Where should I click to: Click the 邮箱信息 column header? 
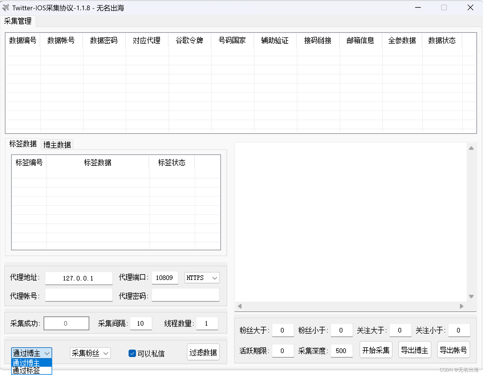(x=361, y=41)
